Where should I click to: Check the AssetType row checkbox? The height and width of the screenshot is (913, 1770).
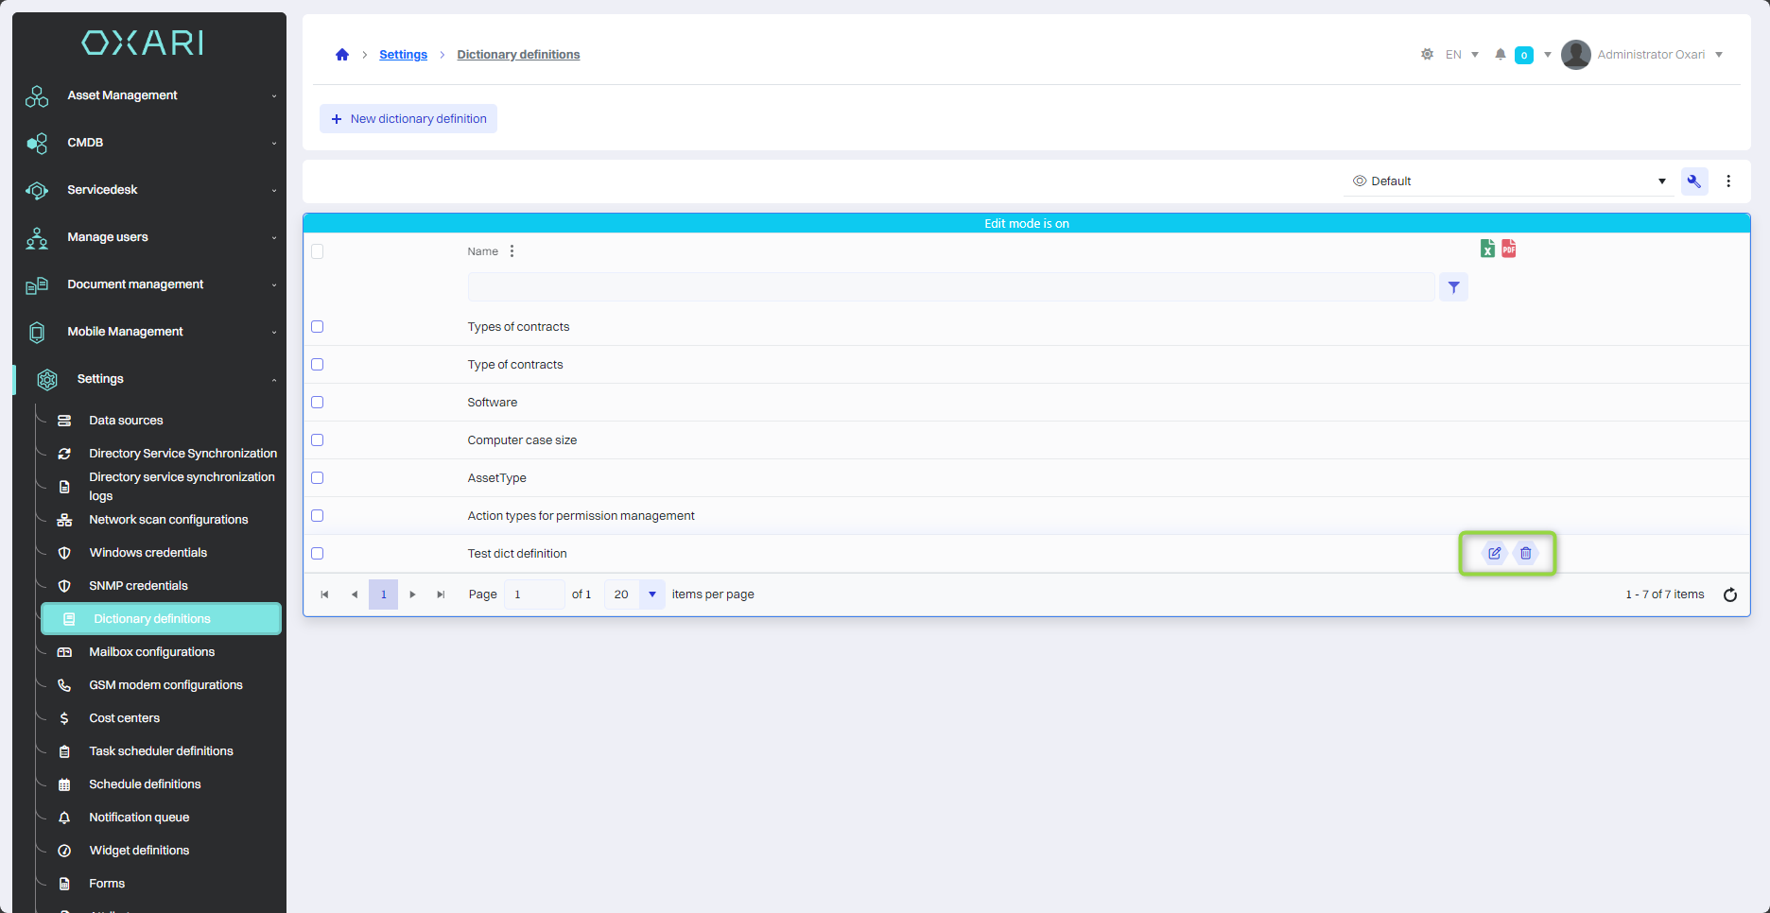pos(318,478)
